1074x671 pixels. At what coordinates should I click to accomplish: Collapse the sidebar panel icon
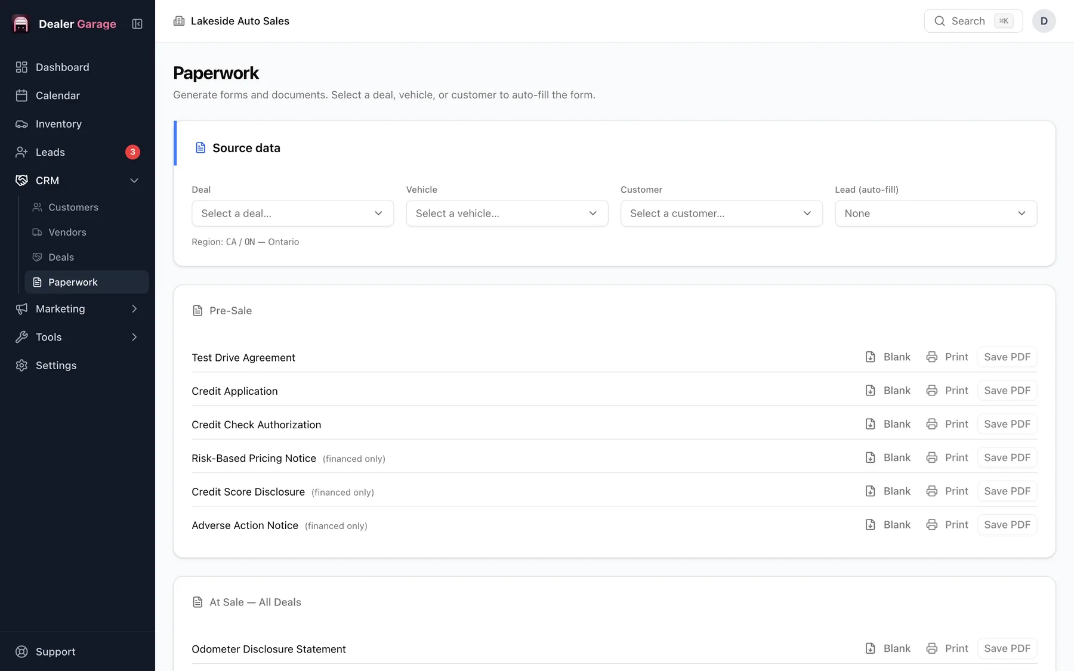tap(137, 24)
